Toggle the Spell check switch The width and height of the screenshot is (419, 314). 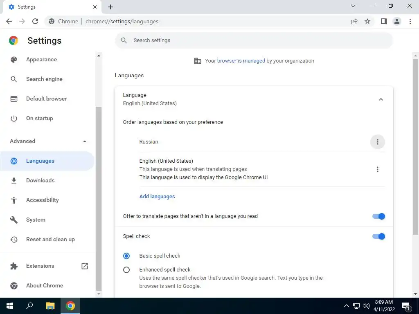pyautogui.click(x=378, y=236)
